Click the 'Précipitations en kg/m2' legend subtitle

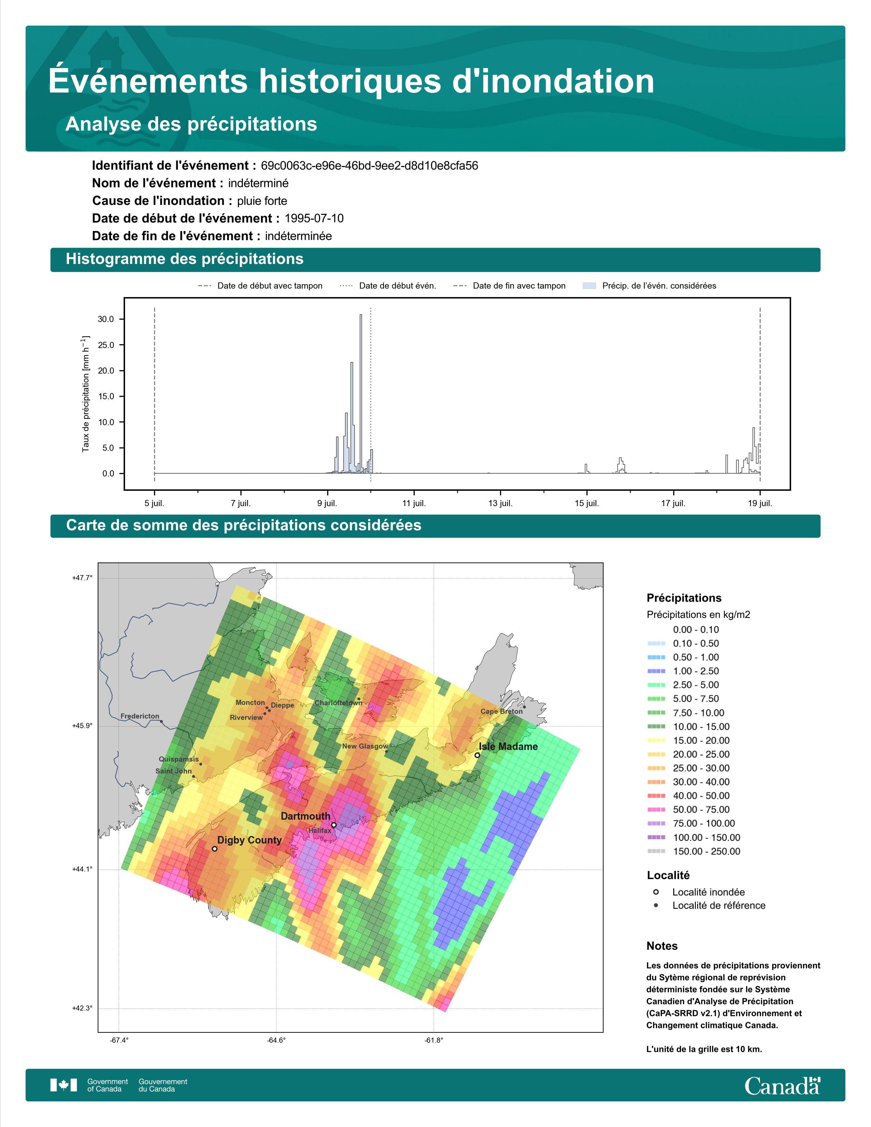(x=698, y=615)
